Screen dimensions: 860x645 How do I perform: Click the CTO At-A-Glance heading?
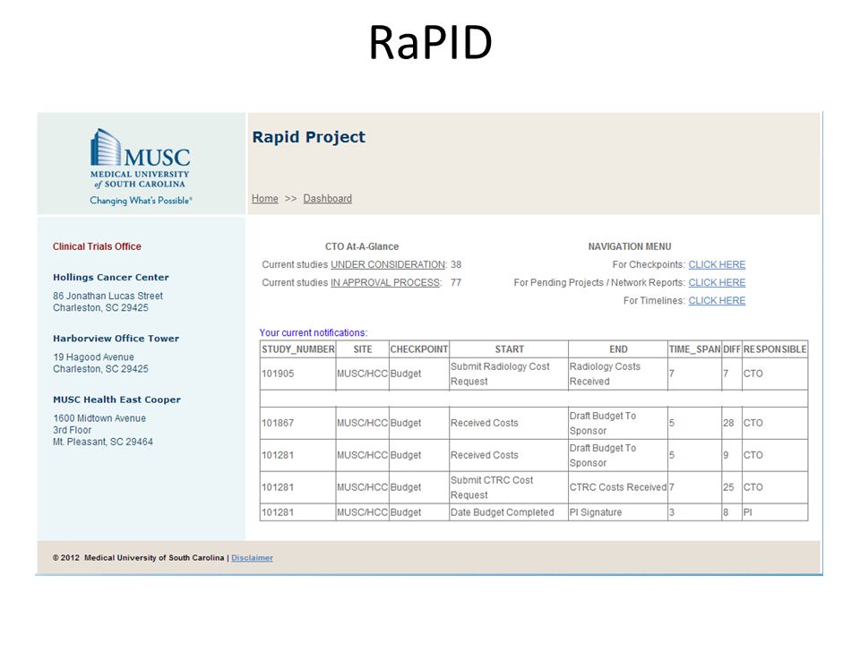pos(362,246)
